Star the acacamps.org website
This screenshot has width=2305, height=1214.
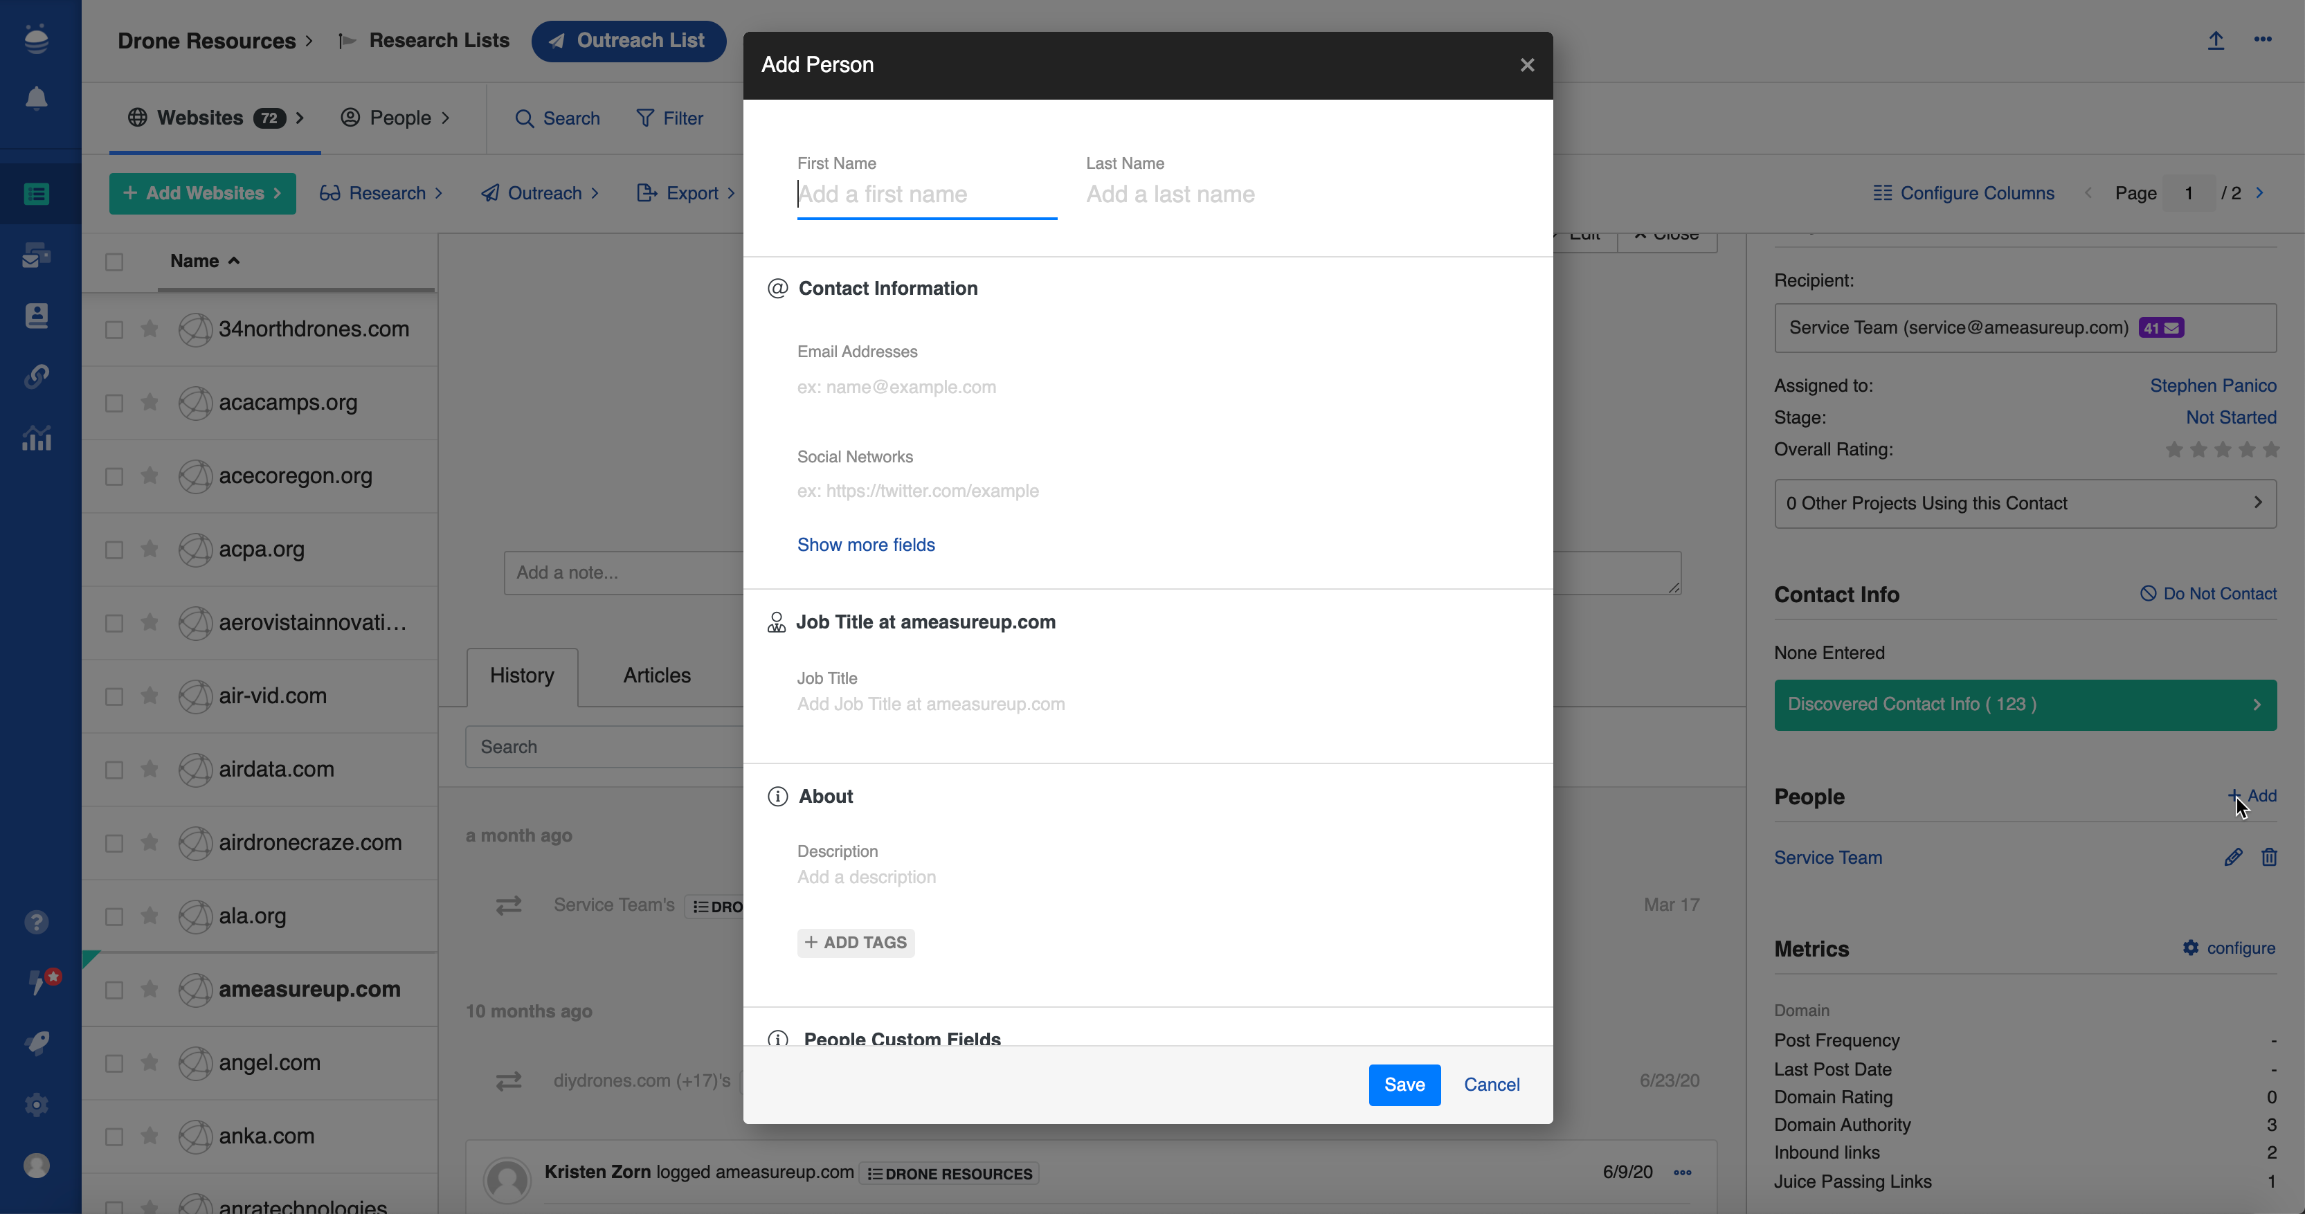(x=150, y=403)
